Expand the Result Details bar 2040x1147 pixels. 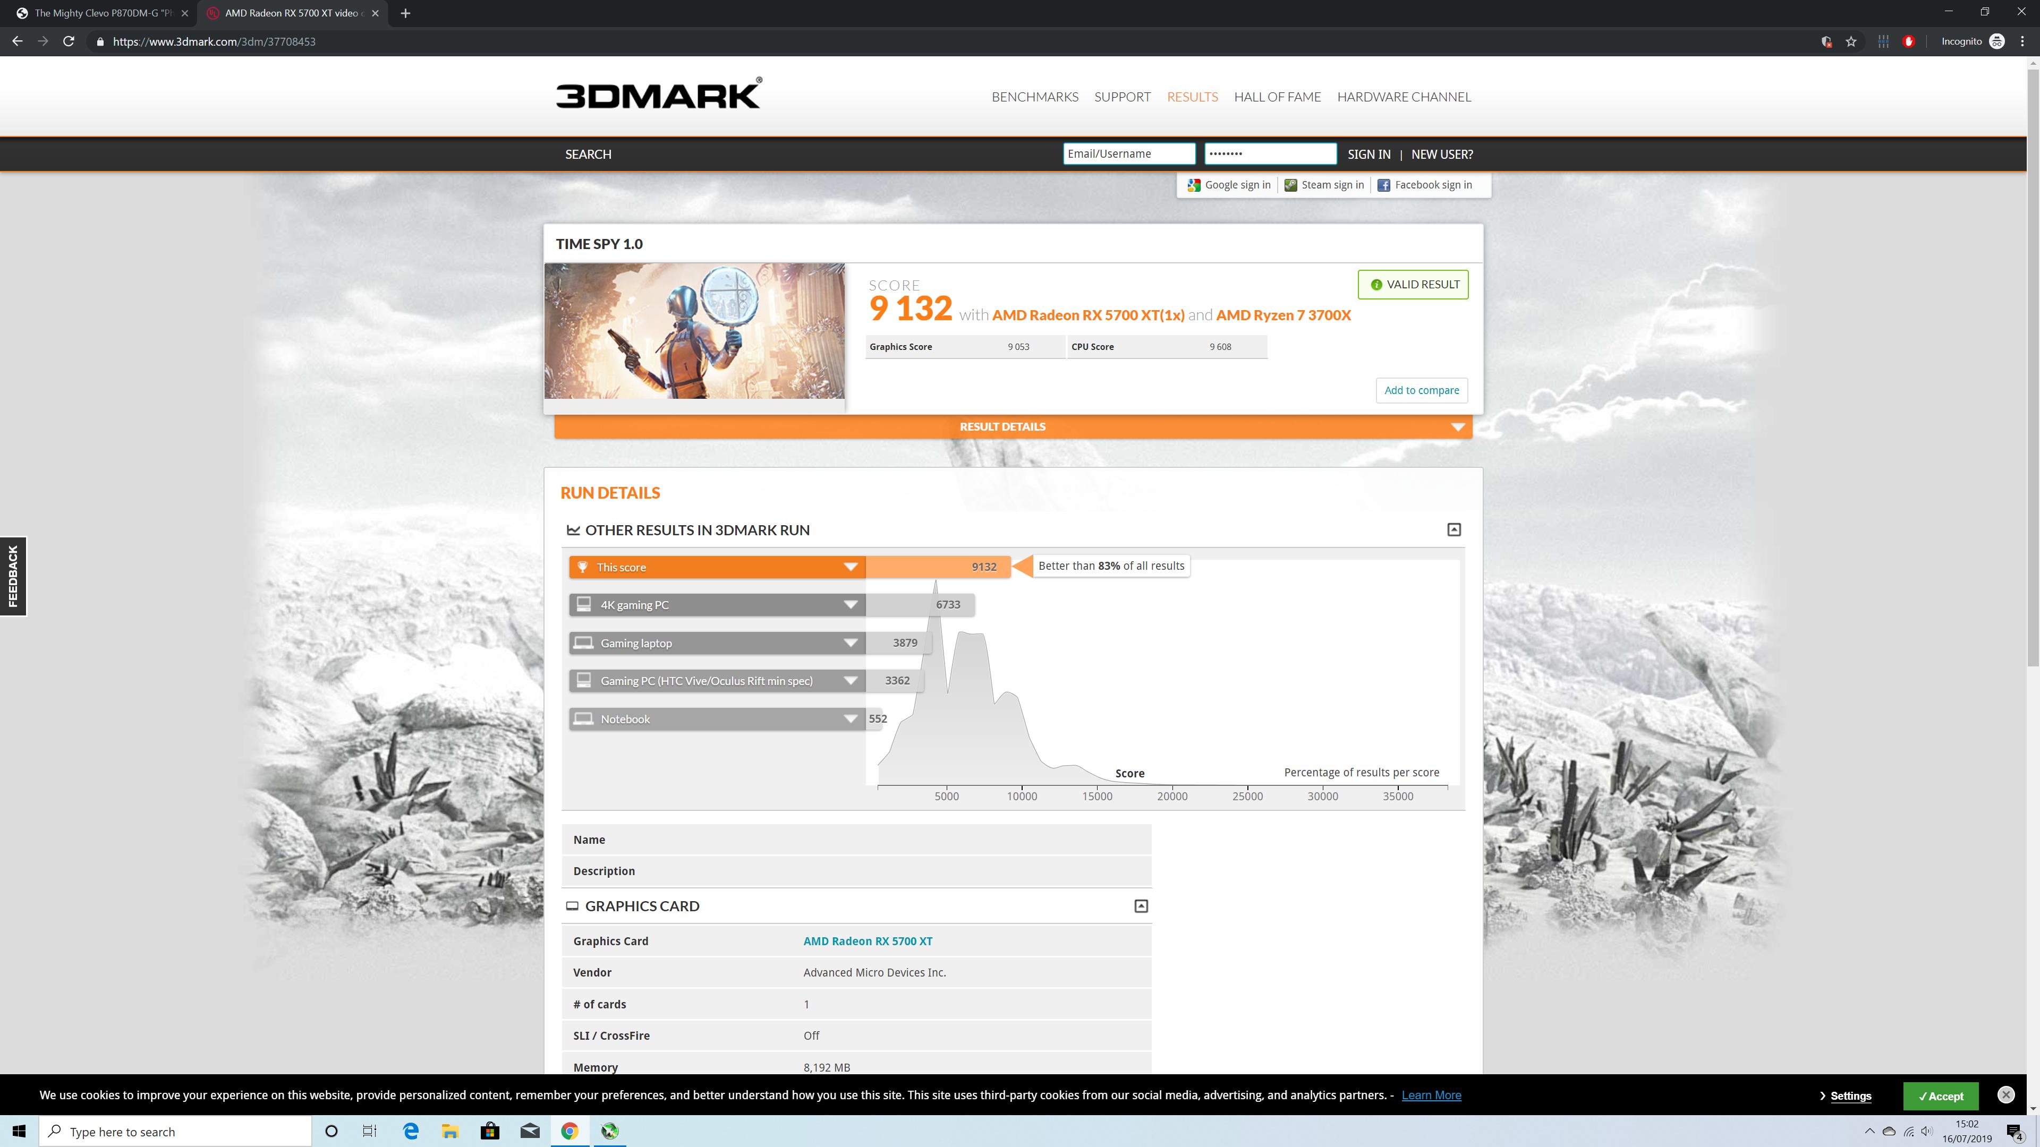(1013, 426)
